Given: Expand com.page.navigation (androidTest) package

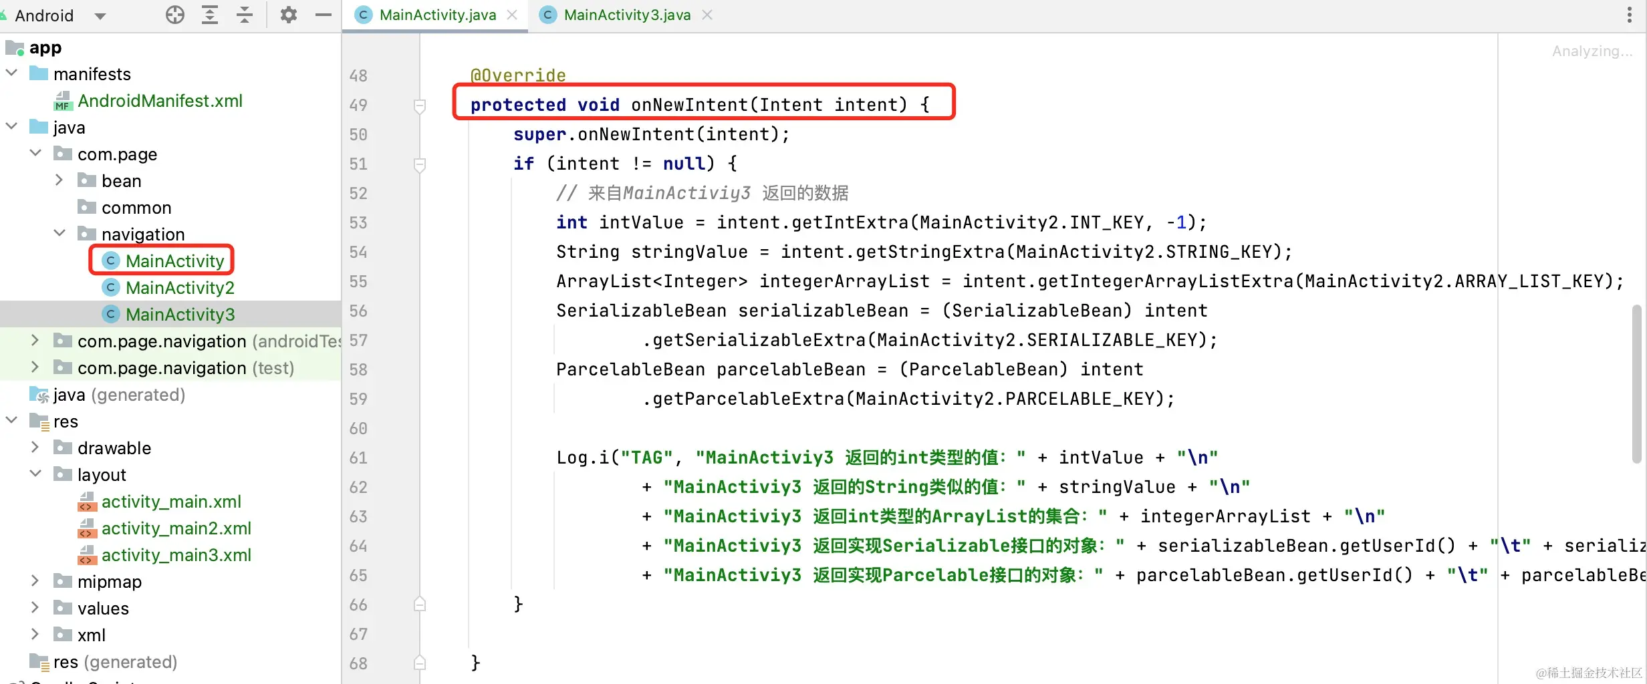Looking at the screenshot, I should (35, 340).
